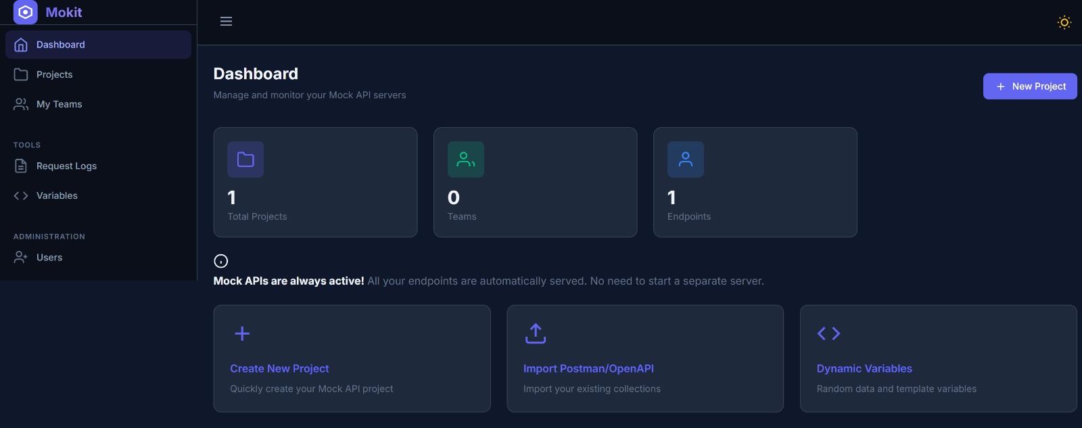The height and width of the screenshot is (428, 1082).
Task: Click the upload icon on Import card
Action: [x=536, y=333]
